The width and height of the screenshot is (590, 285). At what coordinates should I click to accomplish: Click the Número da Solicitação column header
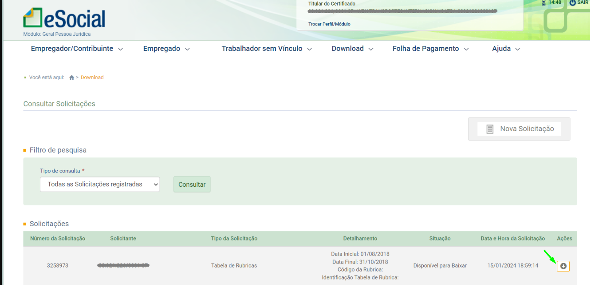point(58,238)
